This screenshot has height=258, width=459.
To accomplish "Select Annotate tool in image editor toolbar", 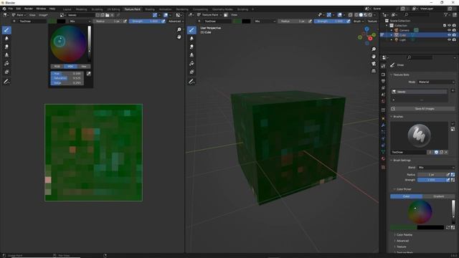I will coord(6,82).
